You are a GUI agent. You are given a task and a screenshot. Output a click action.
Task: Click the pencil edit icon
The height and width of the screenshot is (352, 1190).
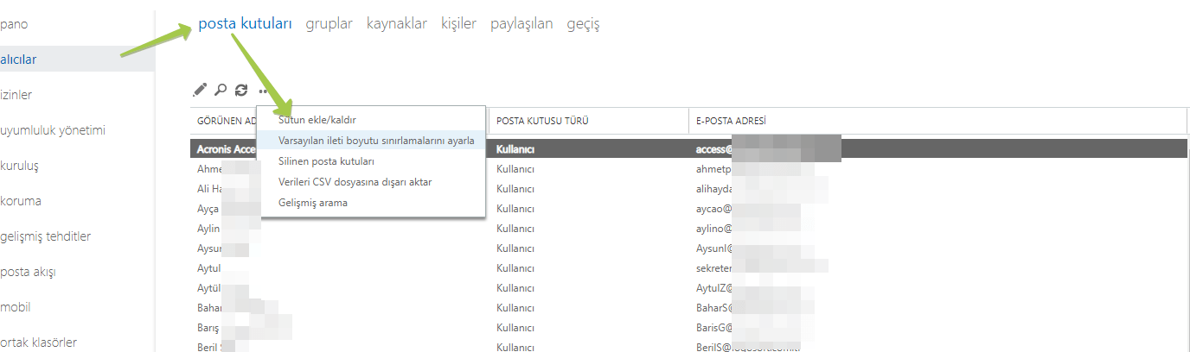coord(200,89)
